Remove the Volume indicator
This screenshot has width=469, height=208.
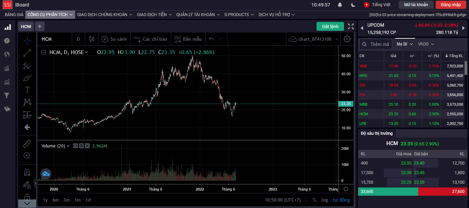click(x=87, y=146)
